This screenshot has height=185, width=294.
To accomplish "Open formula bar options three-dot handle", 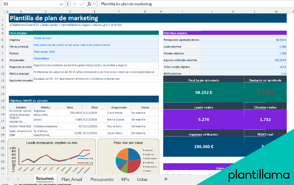I will click(68, 4).
